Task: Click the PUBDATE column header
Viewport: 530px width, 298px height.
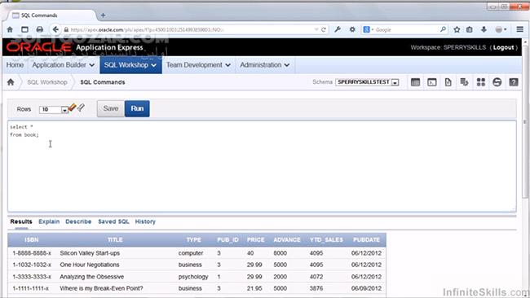Action: pos(366,239)
